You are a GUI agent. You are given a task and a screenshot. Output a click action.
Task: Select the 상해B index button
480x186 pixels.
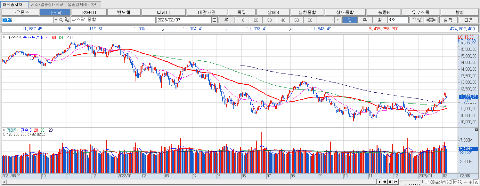point(273,12)
